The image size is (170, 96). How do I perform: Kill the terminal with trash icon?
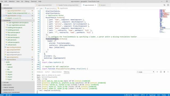tap(164, 72)
